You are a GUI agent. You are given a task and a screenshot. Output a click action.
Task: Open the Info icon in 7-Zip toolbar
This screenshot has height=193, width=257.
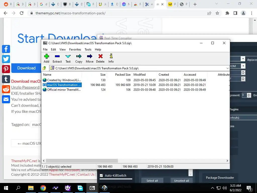(111, 56)
